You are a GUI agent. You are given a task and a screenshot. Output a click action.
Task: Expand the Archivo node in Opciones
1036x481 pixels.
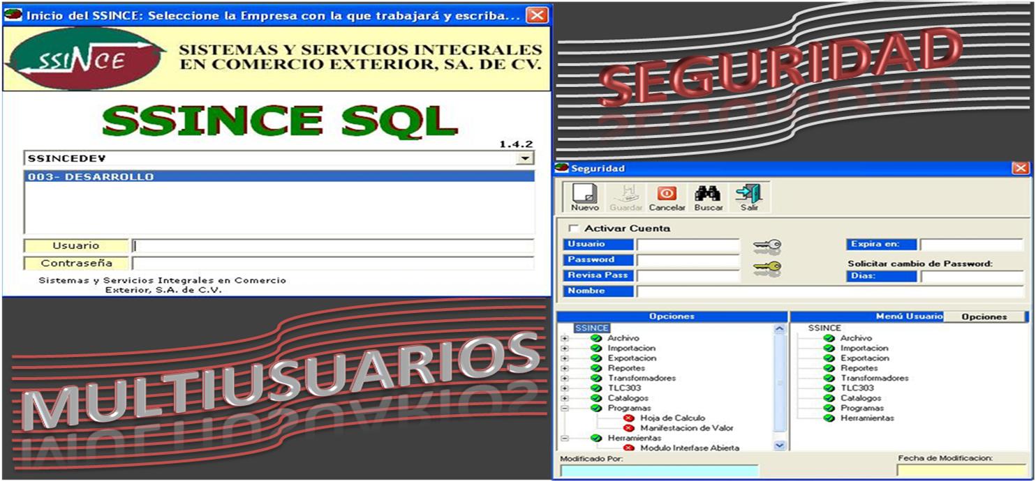565,339
